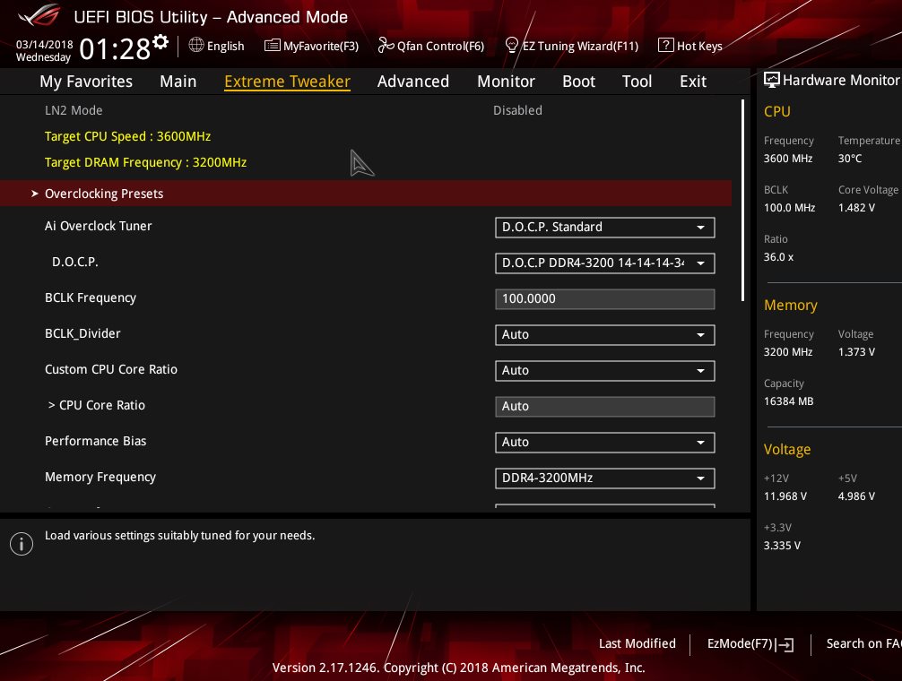Screen dimensions: 902x681
Task: Click the EzMode exit arrow icon
Action: click(785, 645)
